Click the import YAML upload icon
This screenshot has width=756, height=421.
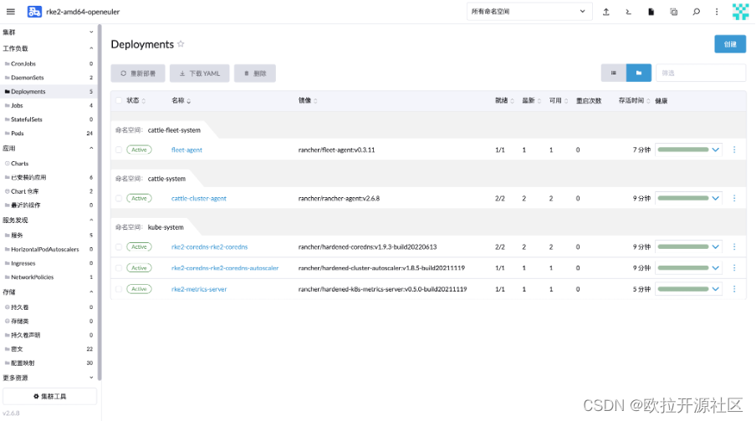pyautogui.click(x=606, y=12)
